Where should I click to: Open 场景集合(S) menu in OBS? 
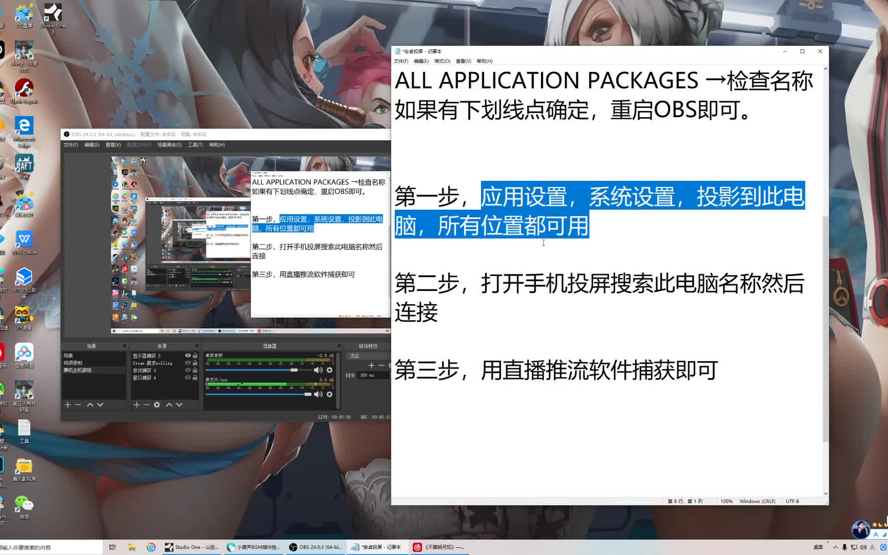click(x=170, y=145)
